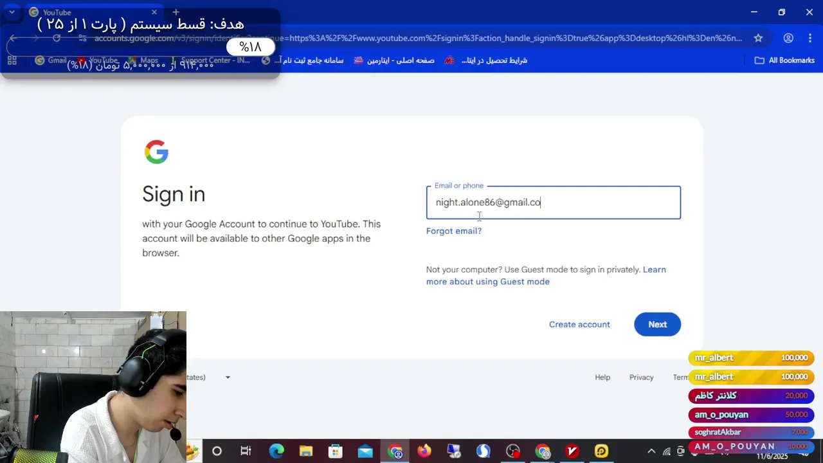The image size is (823, 463).
Task: Open Learn more about using Guest mode link
Action: tap(546, 276)
